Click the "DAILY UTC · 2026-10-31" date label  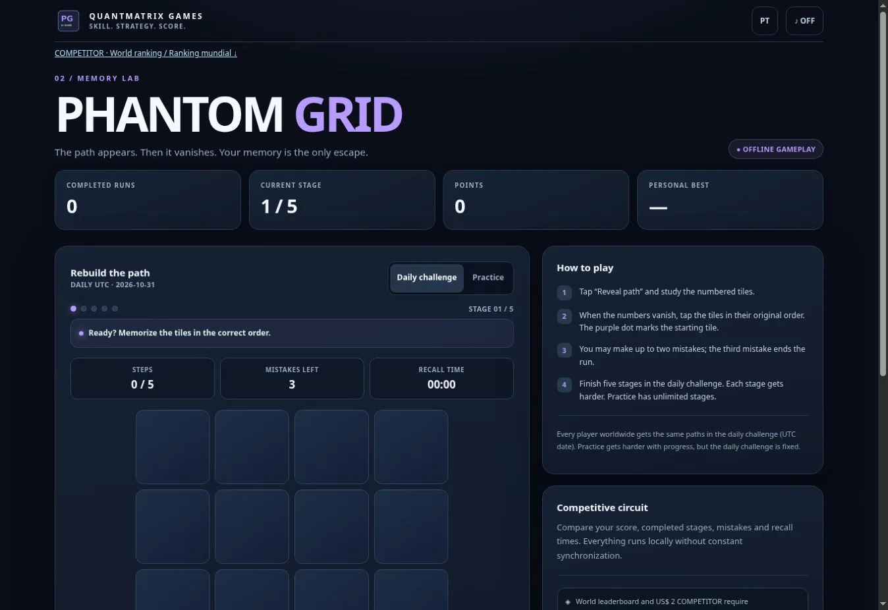[113, 285]
